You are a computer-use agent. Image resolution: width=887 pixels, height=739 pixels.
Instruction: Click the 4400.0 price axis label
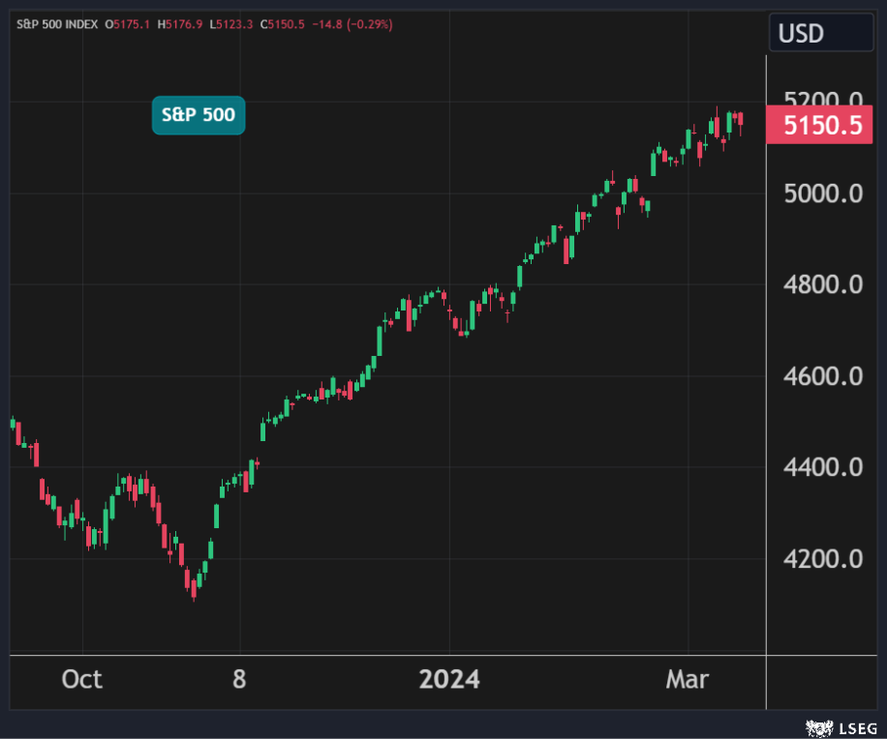pyautogui.click(x=822, y=467)
